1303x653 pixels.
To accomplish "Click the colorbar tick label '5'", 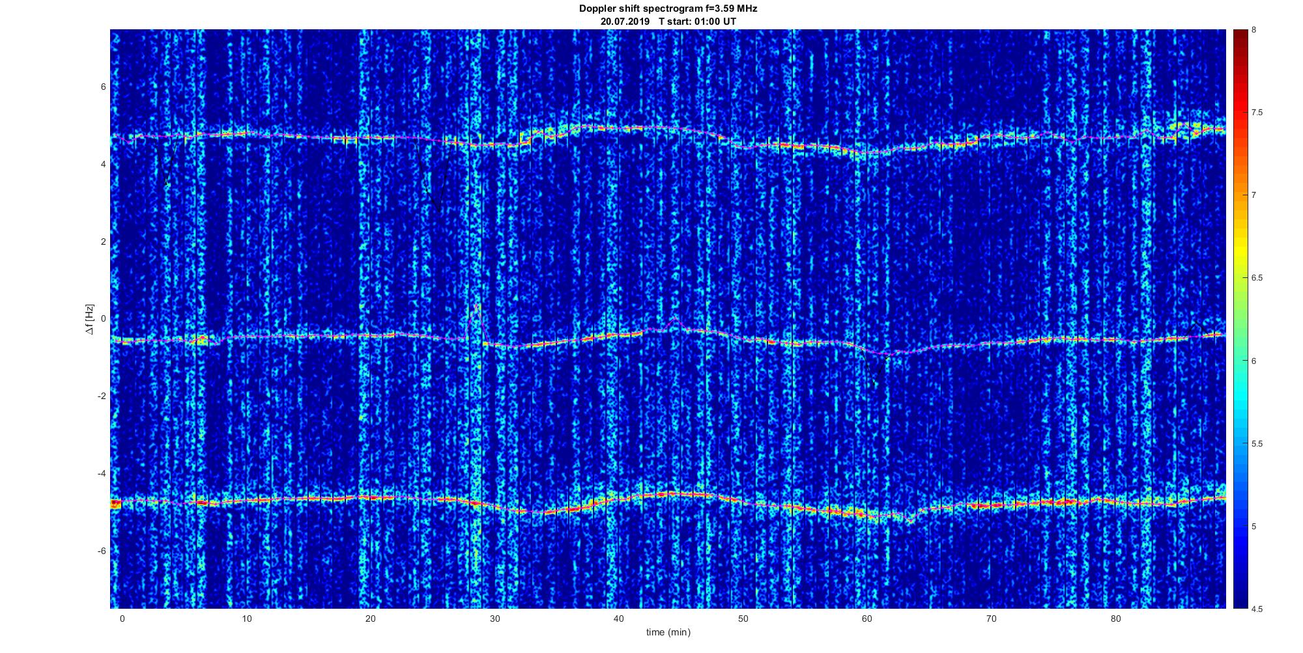I will coord(1254,526).
